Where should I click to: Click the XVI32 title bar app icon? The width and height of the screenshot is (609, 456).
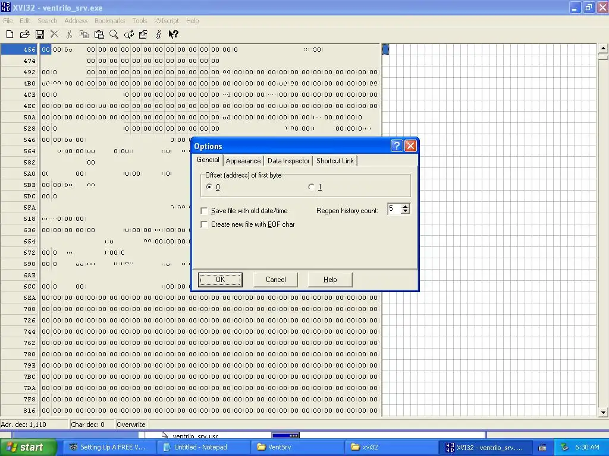click(5, 7)
